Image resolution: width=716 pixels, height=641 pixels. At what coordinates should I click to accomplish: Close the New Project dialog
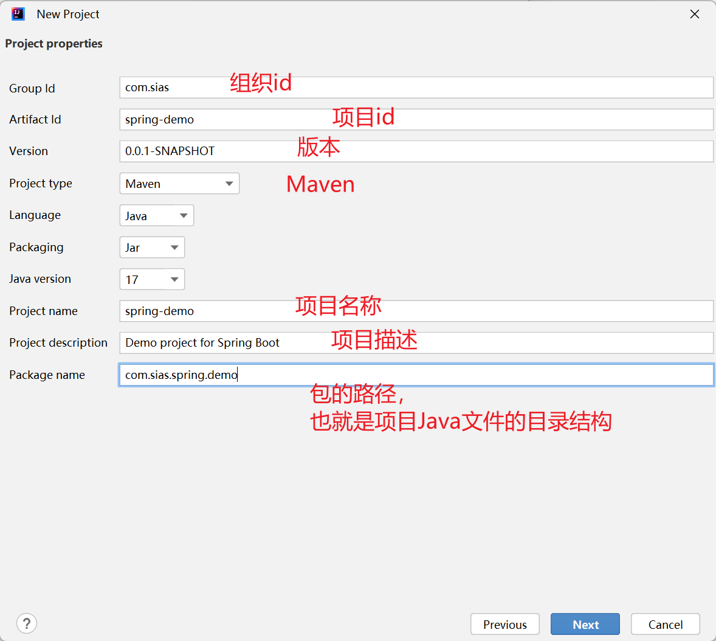[x=695, y=14]
